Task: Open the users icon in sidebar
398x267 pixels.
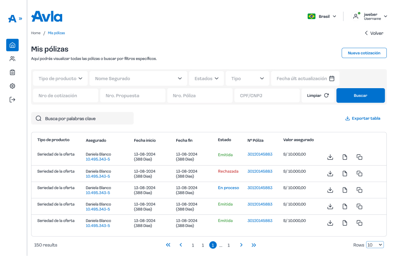Action: [x=12, y=59]
